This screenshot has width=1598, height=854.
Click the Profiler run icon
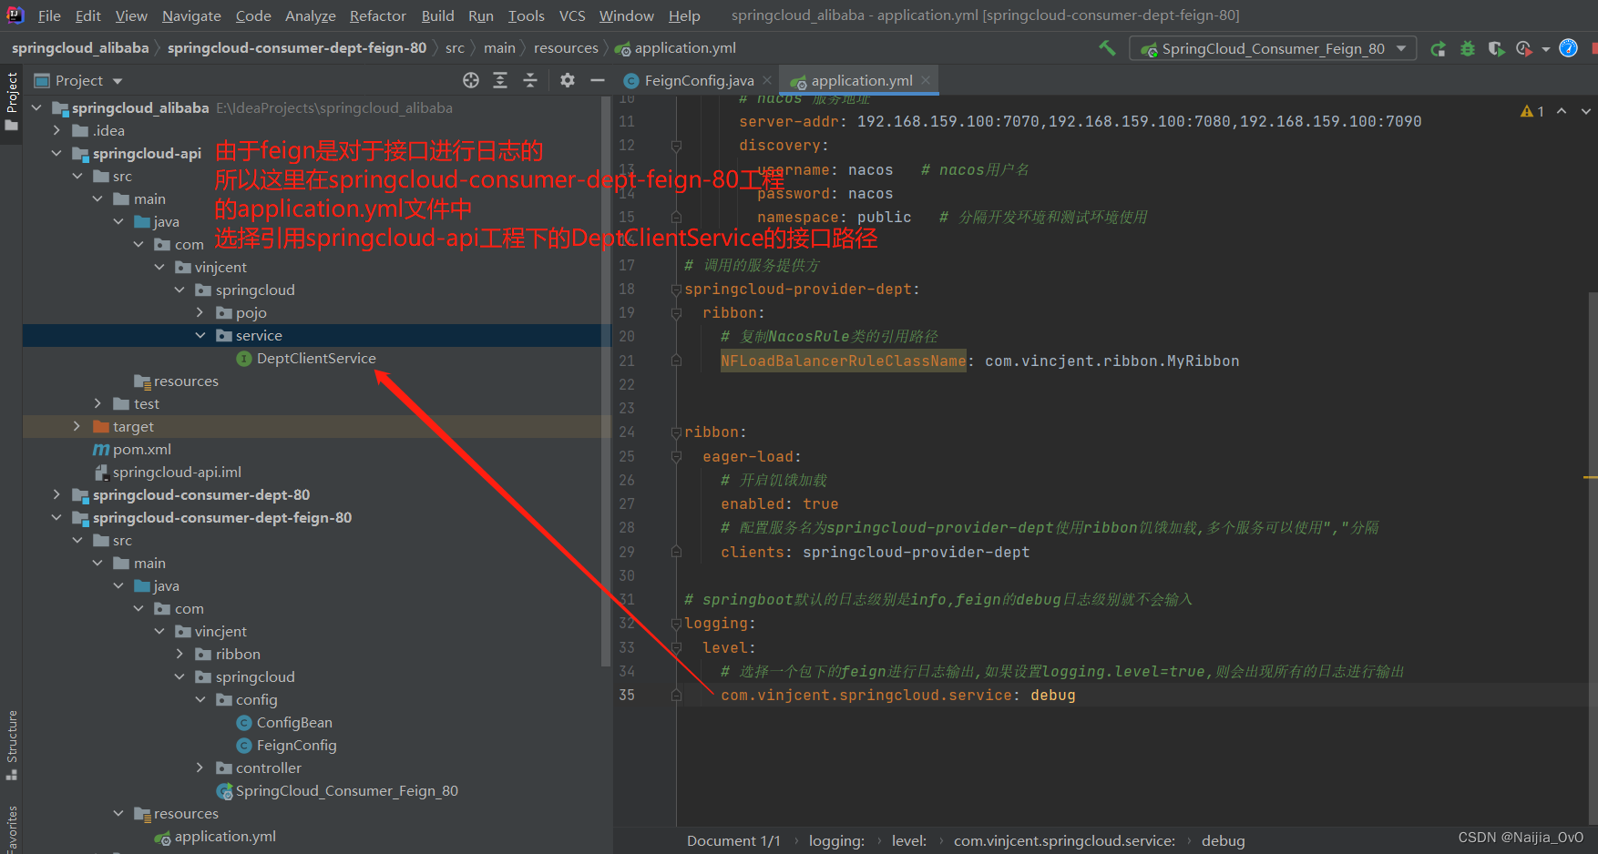click(1524, 48)
